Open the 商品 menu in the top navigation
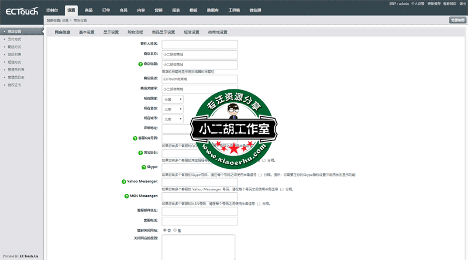This screenshot has width=468, height=260. pyautogui.click(x=88, y=11)
